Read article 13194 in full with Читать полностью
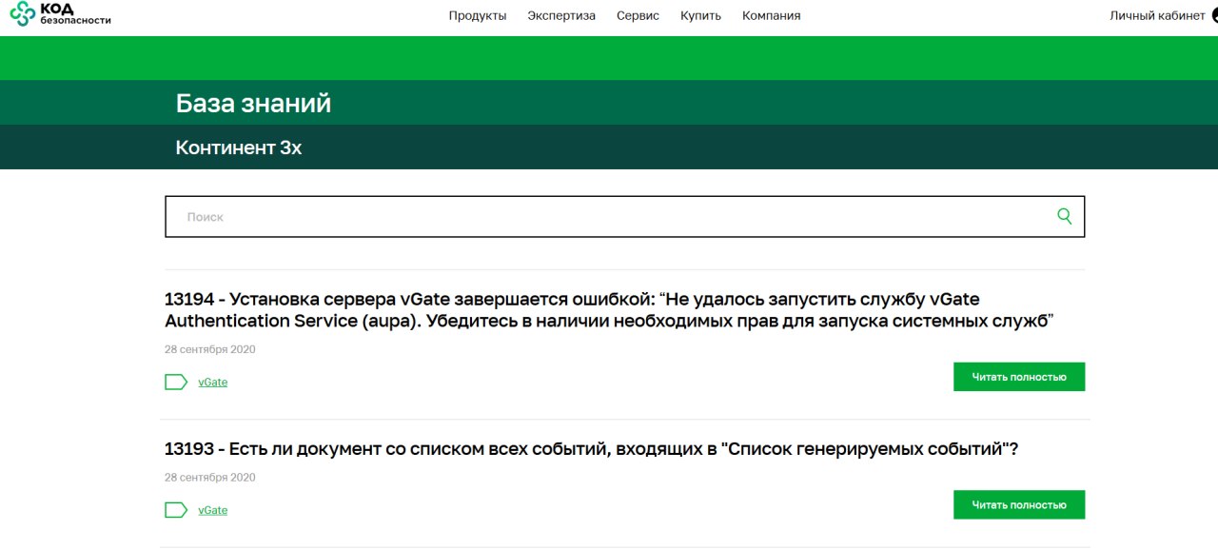 click(x=1019, y=377)
